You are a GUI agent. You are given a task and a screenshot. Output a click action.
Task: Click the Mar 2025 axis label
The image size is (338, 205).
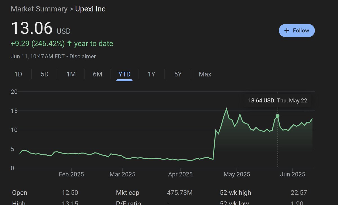click(123, 174)
